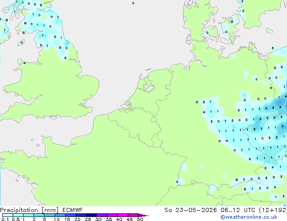287x221 pixels.
Task: Click the ECMWF model label
Action: [73, 210]
